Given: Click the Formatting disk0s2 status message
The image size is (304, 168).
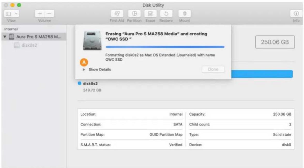Looking at the screenshot, I should coord(160,57).
